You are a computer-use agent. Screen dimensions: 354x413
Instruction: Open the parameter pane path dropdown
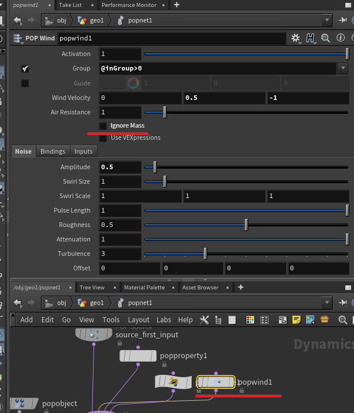327,20
